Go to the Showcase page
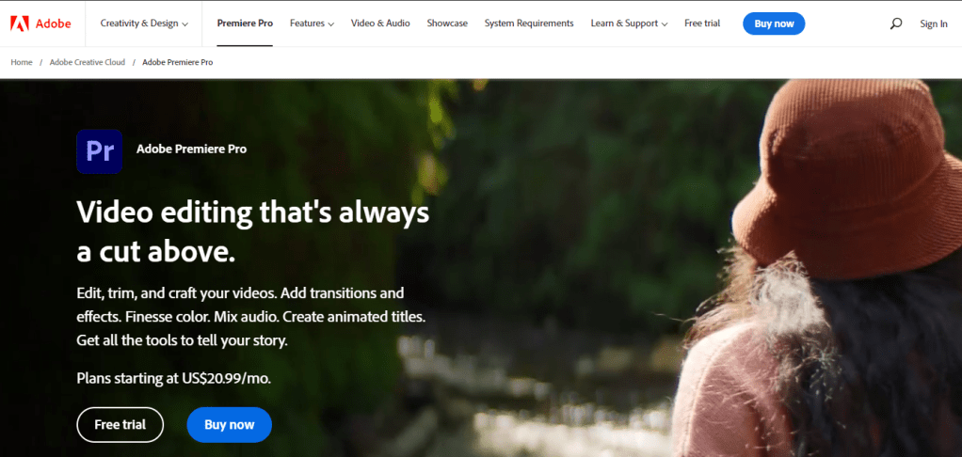 (447, 24)
